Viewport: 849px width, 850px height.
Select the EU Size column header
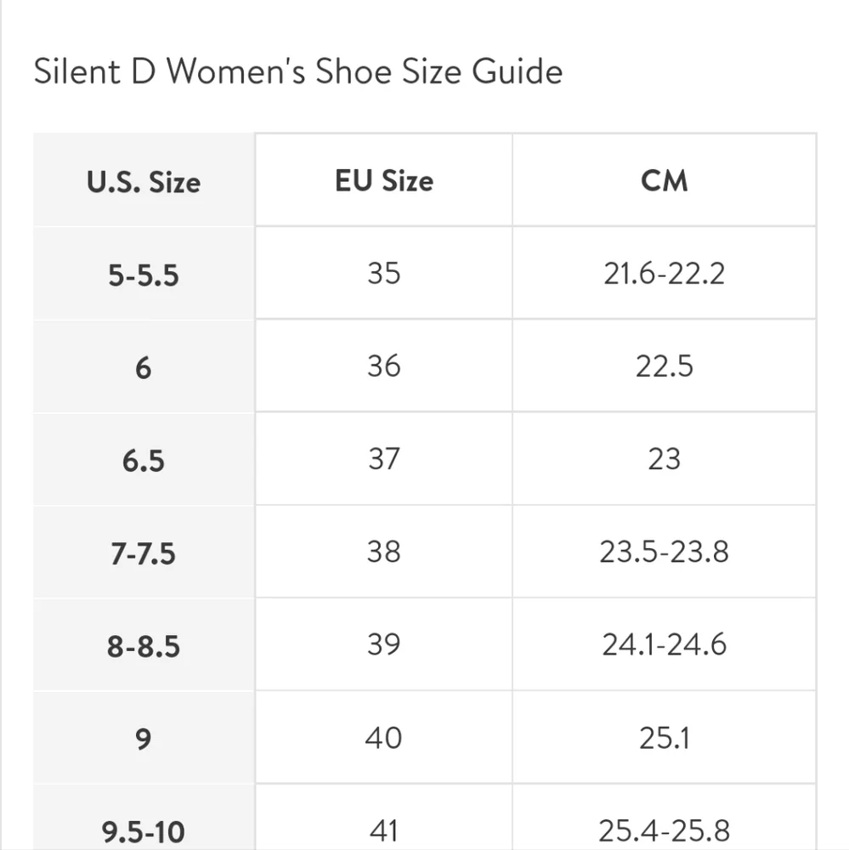pyautogui.click(x=384, y=180)
